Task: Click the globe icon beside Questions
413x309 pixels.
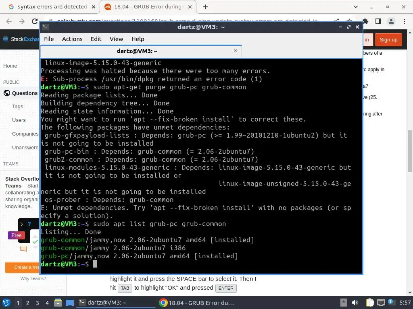Action: pyautogui.click(x=7, y=93)
